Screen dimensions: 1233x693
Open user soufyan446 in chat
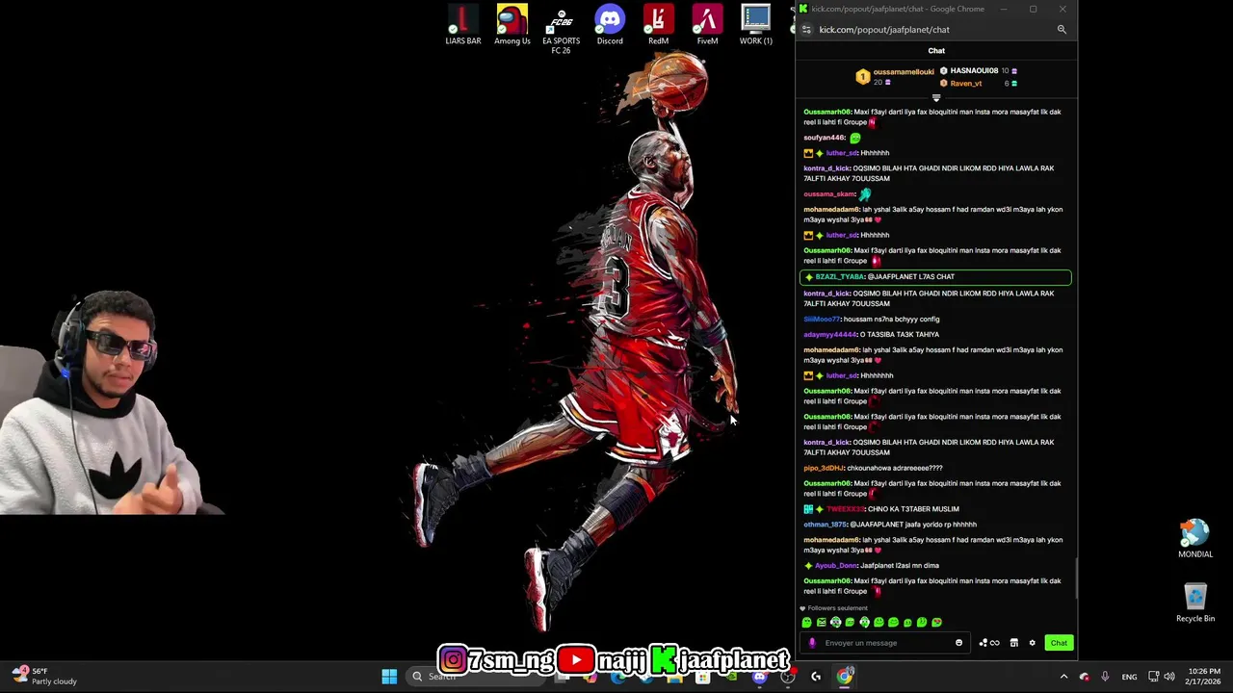point(825,138)
